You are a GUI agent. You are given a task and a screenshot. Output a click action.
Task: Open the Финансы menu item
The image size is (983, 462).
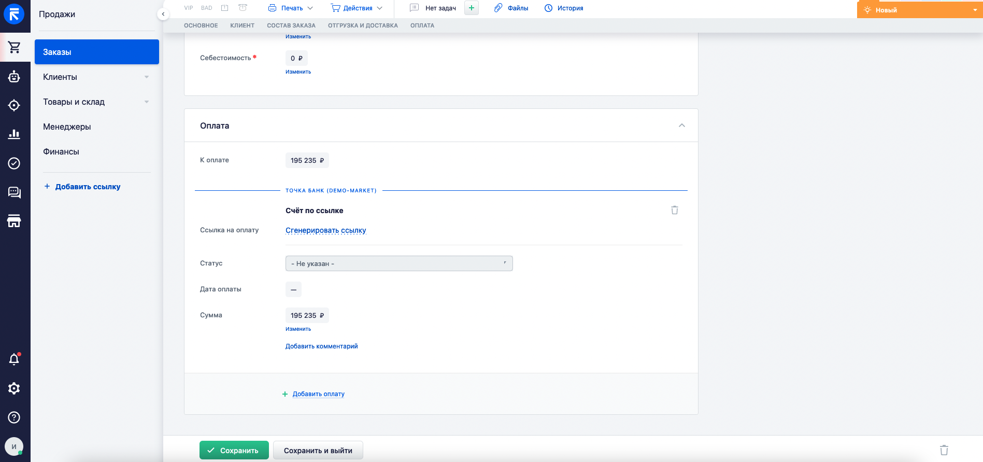[61, 151]
